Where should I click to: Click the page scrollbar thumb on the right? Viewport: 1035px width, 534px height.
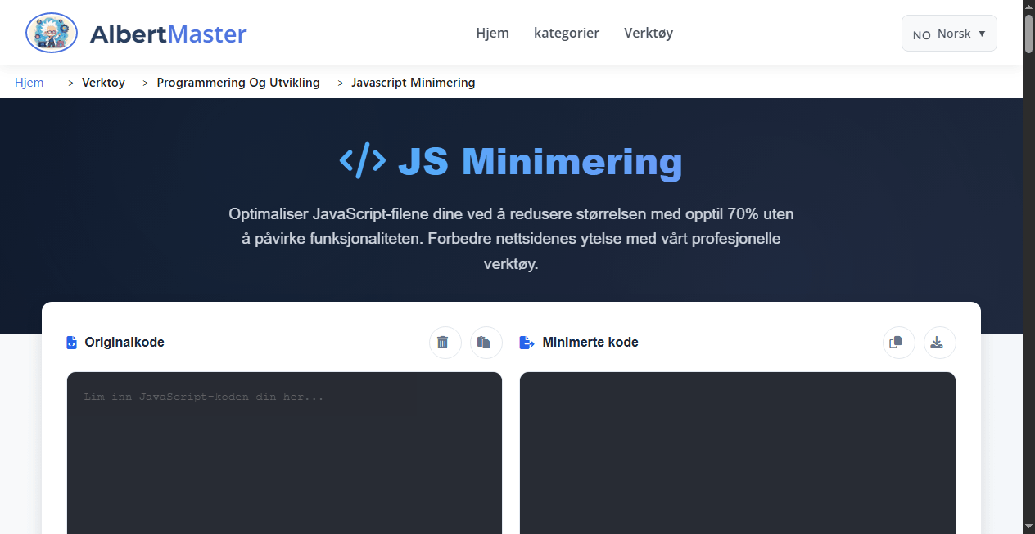[x=1028, y=33]
